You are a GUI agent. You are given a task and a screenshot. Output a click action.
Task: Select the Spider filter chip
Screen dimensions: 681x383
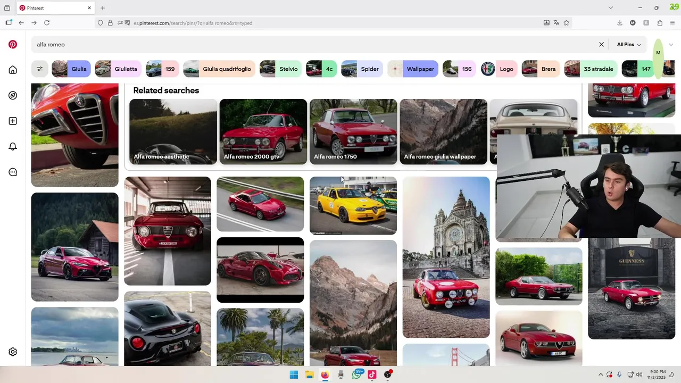tap(362, 69)
